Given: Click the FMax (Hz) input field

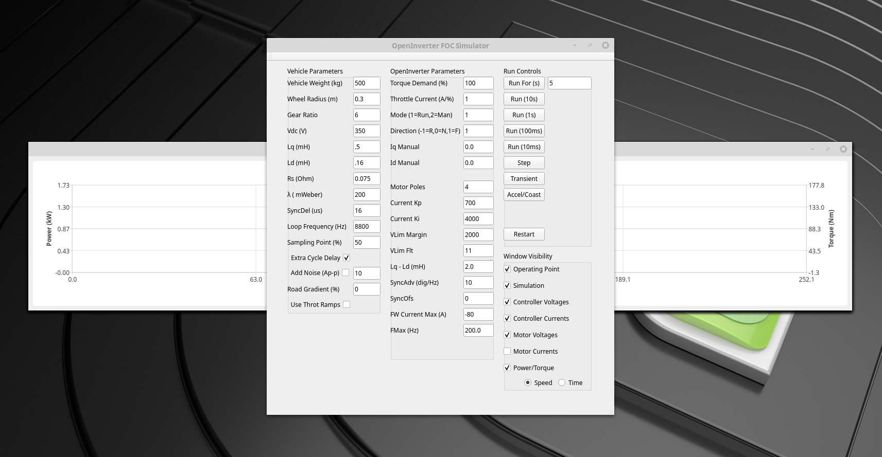Looking at the screenshot, I should coord(478,331).
